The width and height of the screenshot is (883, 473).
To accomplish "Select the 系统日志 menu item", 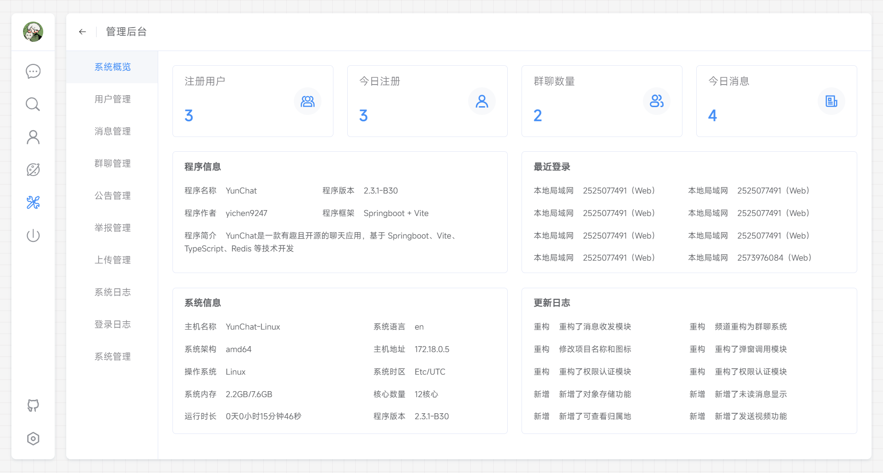I will [x=112, y=292].
